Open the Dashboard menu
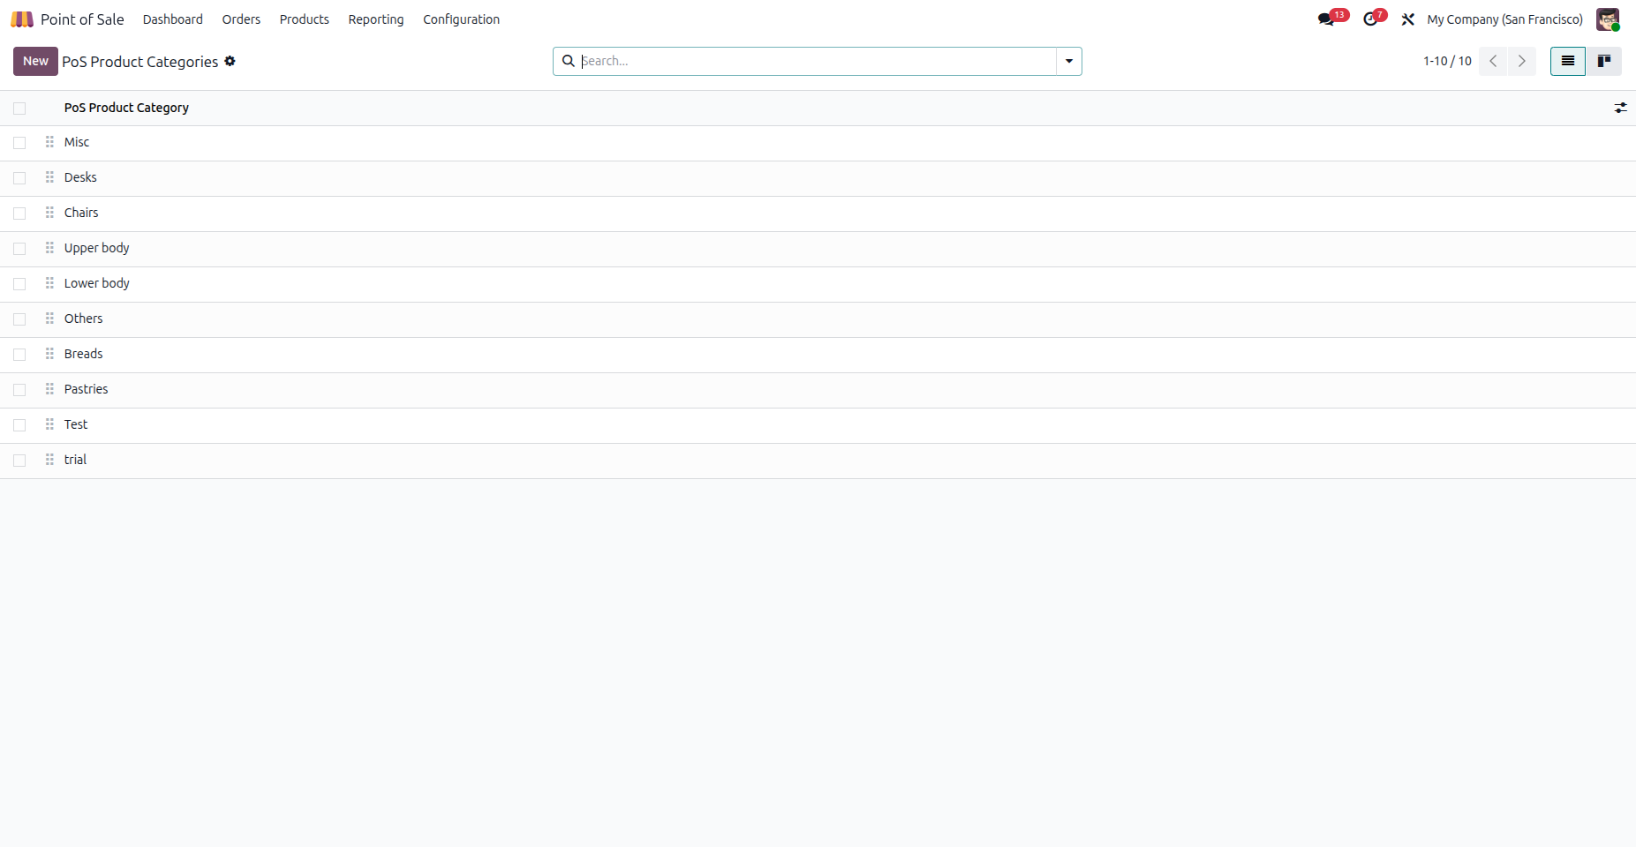 point(173,19)
